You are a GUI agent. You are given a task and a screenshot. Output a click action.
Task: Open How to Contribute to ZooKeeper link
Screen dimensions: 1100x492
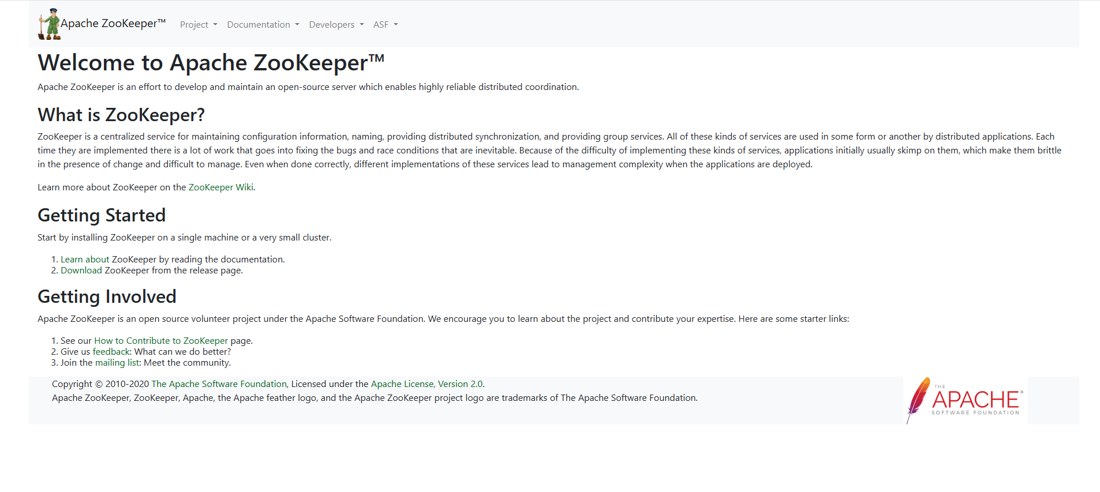tap(161, 341)
